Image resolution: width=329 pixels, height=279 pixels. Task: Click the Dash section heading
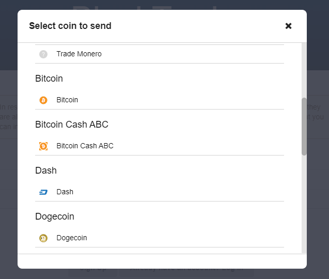[x=46, y=171]
